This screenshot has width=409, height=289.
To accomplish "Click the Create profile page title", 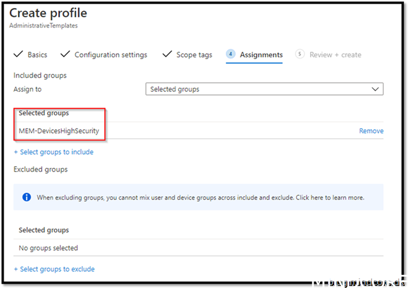I will [48, 13].
